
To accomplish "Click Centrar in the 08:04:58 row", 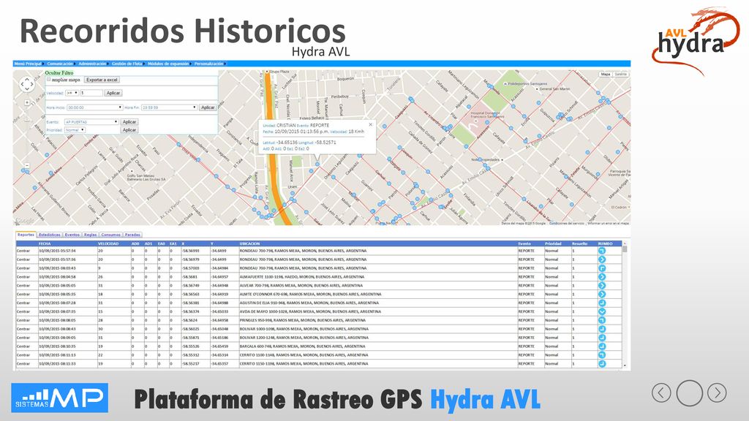I will [23, 277].
